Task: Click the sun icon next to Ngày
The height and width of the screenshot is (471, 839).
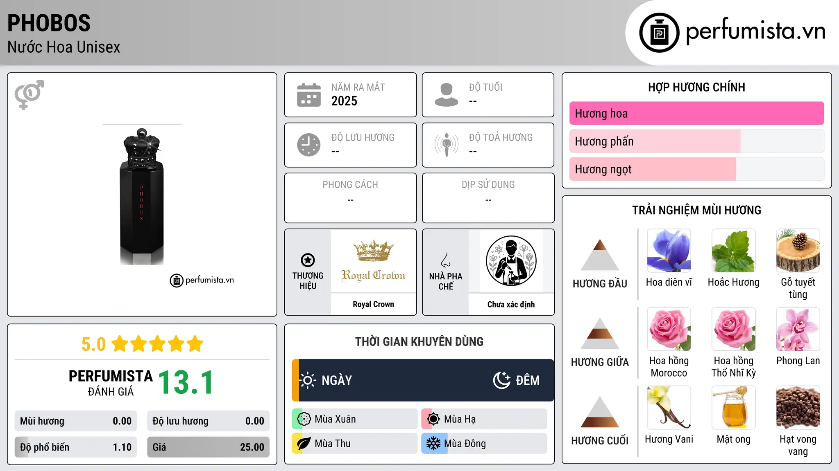Action: coord(307,380)
